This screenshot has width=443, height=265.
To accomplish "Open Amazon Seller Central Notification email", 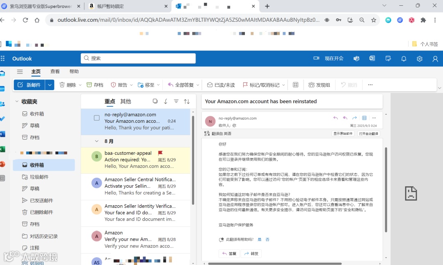I will (136, 186).
